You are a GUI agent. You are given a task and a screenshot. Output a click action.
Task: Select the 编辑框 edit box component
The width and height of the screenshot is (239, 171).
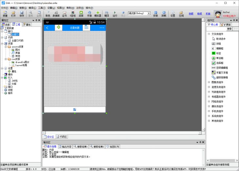(x=218, y=49)
